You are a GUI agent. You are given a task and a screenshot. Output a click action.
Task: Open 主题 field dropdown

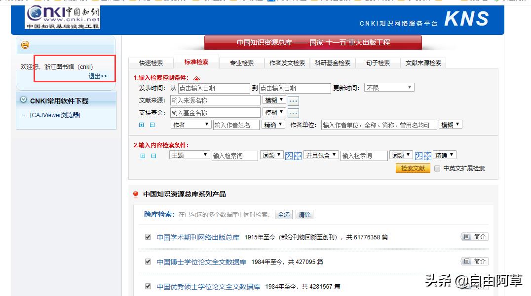[190, 155]
